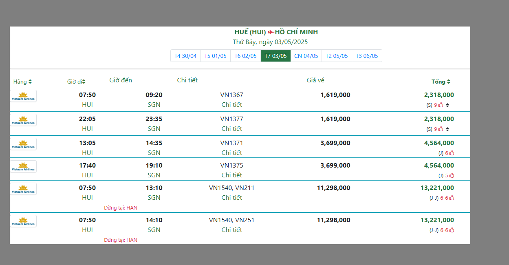509x265 pixels.
Task: Sort flights by Giờ đi departure time
Action: (84, 82)
